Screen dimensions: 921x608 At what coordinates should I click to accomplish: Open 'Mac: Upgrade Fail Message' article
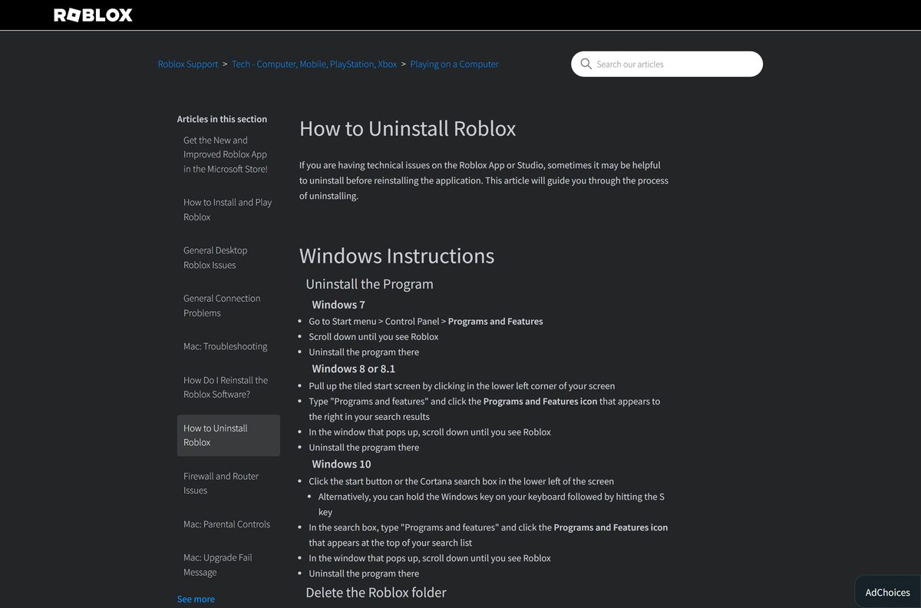pos(218,565)
